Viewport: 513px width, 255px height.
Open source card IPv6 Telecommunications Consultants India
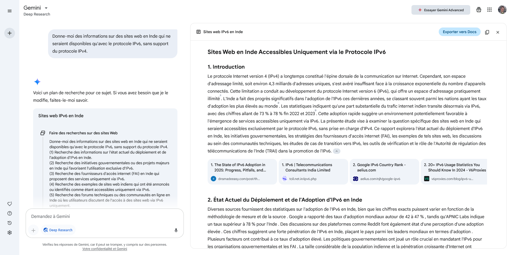(x=313, y=172)
